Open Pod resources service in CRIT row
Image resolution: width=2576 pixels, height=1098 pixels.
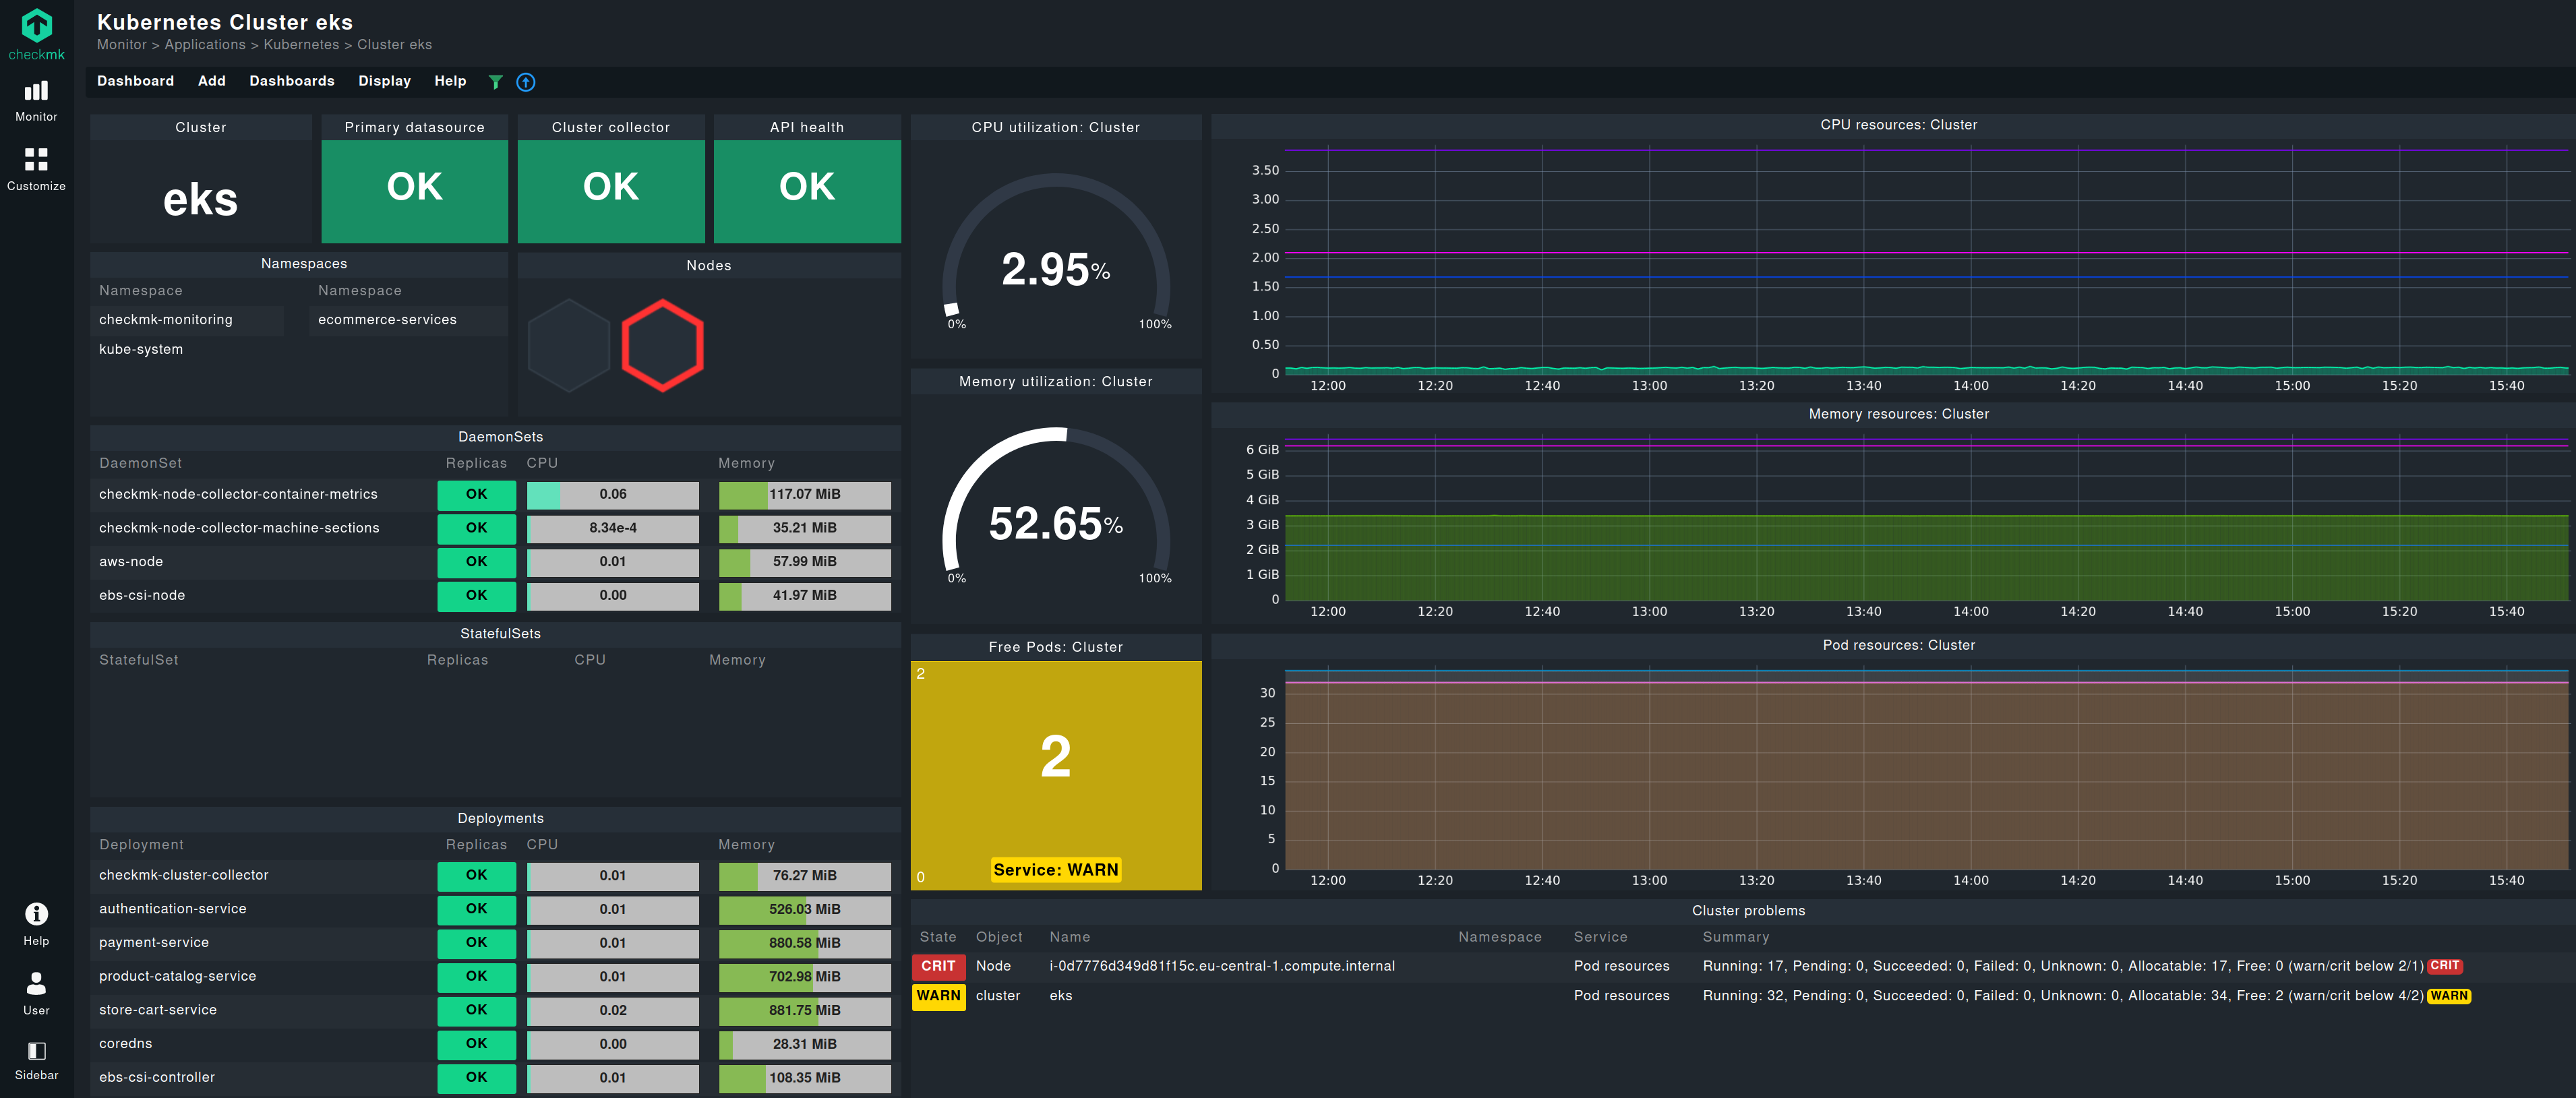click(1621, 966)
